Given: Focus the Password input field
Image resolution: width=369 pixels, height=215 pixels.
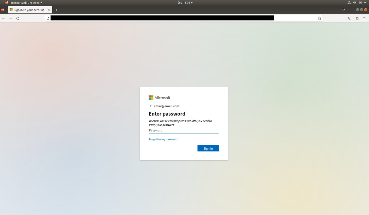Looking at the screenshot, I should point(184,130).
